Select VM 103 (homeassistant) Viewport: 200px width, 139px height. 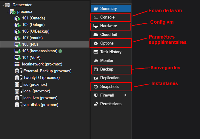[x=39, y=51]
